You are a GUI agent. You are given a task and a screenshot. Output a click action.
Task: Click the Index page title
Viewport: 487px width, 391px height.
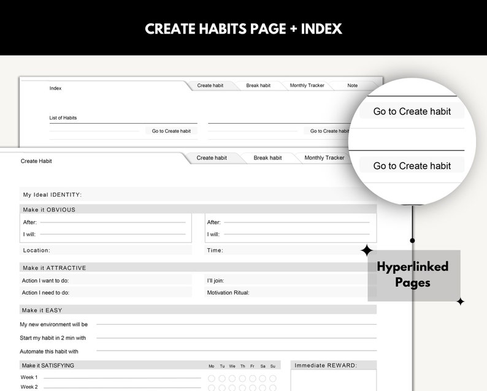(55, 88)
